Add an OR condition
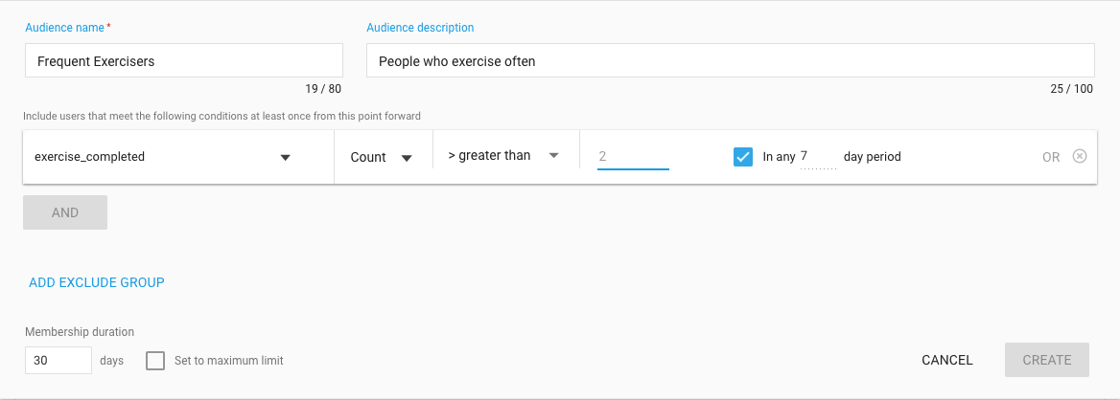The width and height of the screenshot is (1120, 400). pyautogui.click(x=1051, y=157)
